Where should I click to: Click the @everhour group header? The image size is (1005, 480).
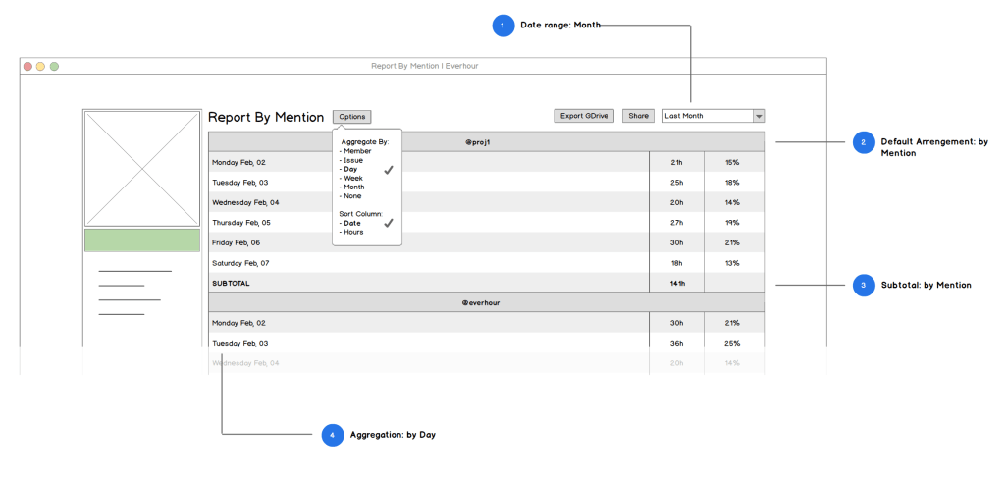point(481,303)
